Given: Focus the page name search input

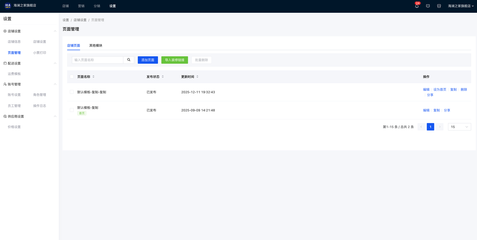Looking at the screenshot, I should (x=97, y=60).
